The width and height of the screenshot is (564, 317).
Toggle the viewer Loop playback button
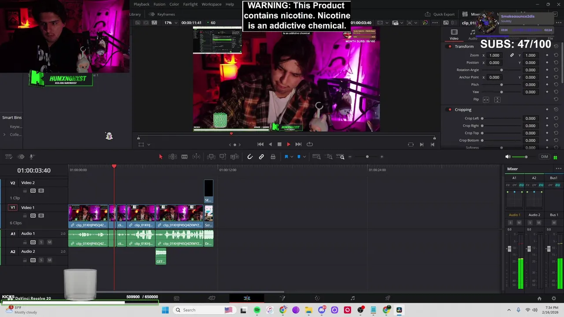click(310, 144)
